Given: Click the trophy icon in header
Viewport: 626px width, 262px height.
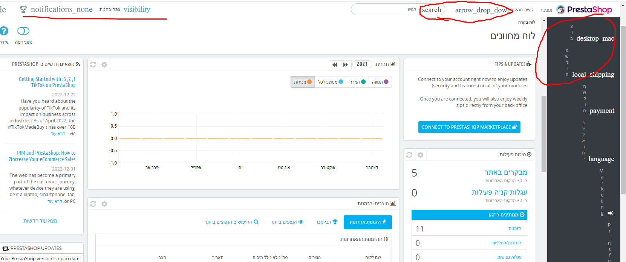Looking at the screenshot, I should coord(23,9).
